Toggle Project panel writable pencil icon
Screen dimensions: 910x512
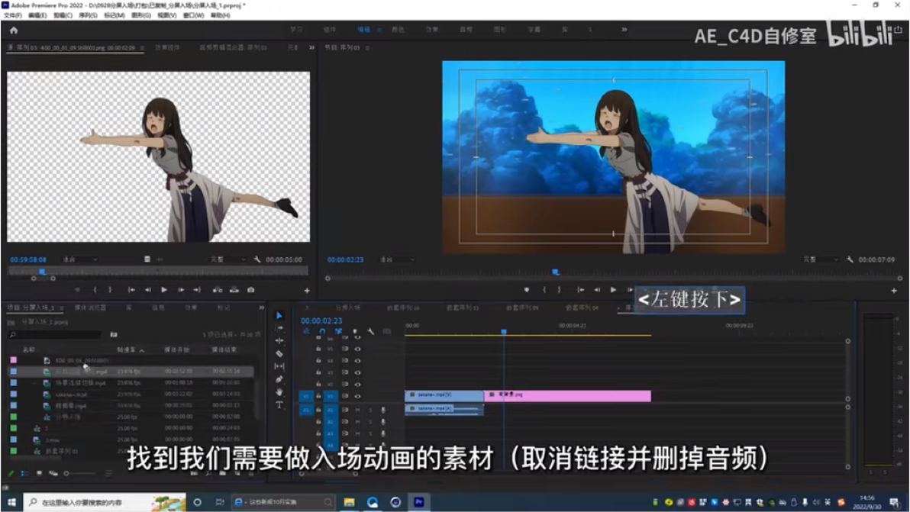[x=11, y=473]
